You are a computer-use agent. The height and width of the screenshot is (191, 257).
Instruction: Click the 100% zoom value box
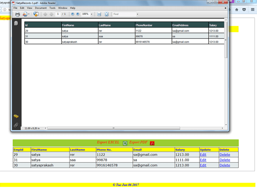coord(85,14)
